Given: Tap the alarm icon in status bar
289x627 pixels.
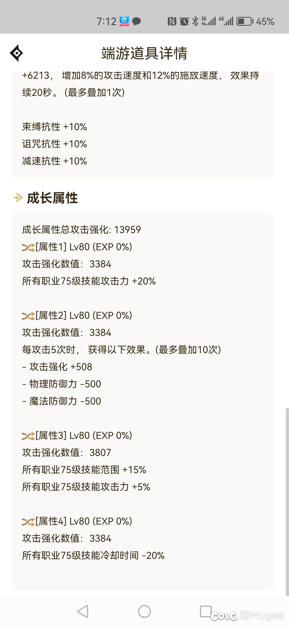Looking at the screenshot, I should point(184,21).
